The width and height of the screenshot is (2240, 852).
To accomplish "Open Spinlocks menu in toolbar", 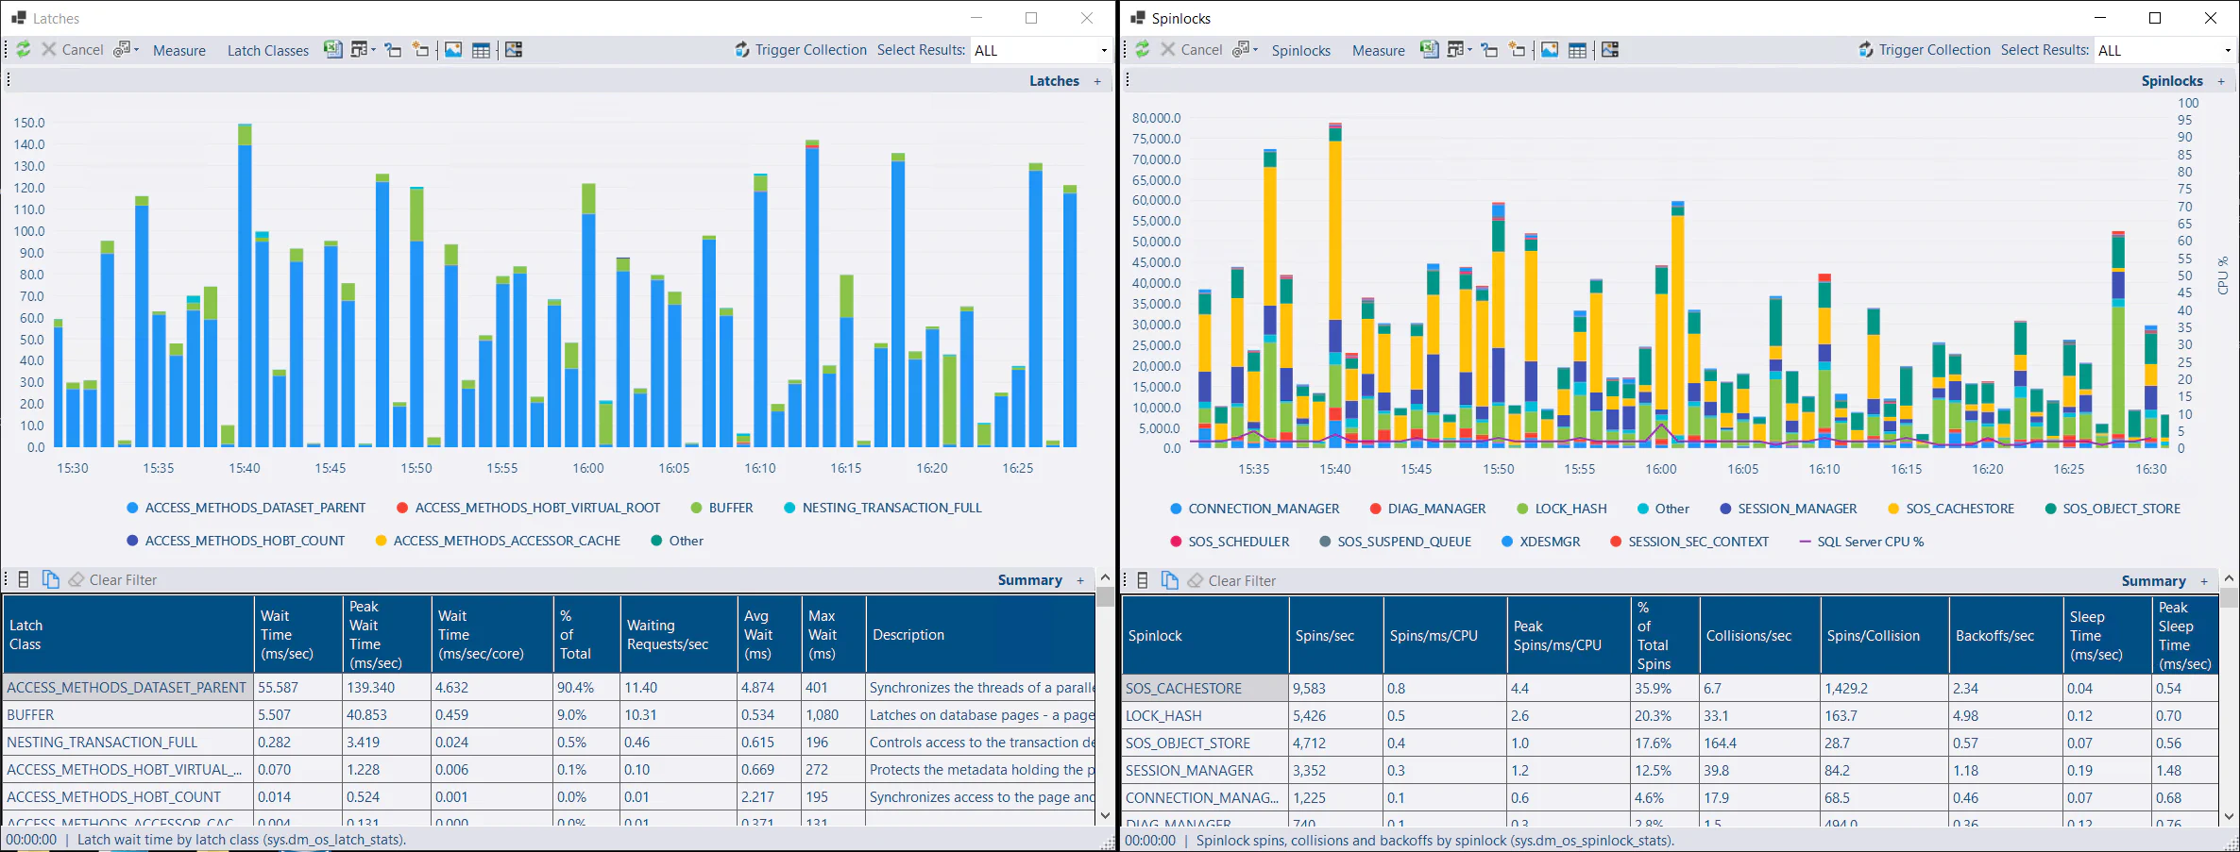I will (x=1300, y=50).
